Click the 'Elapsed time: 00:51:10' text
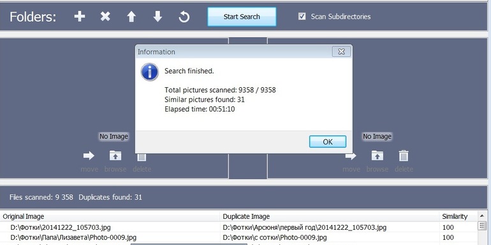 point(200,109)
